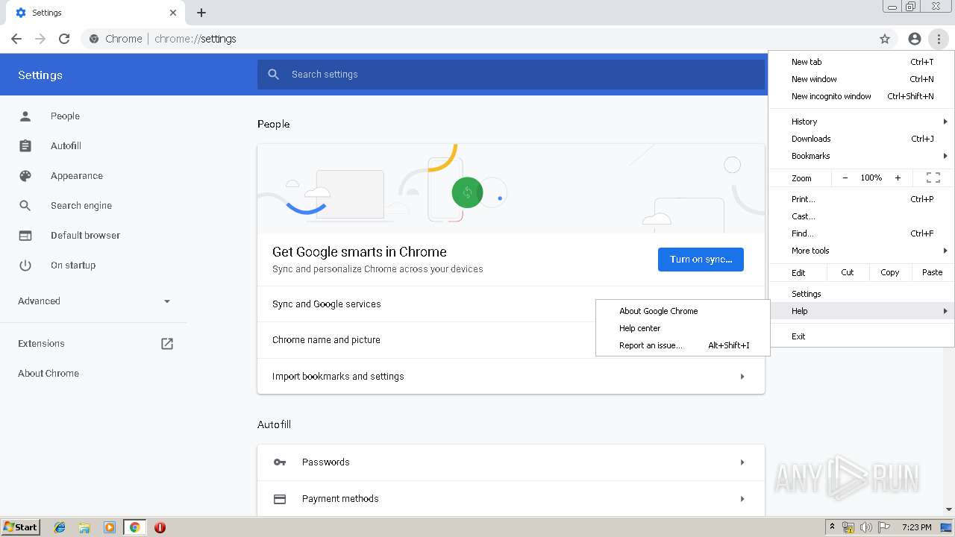Image resolution: width=955 pixels, height=537 pixels.
Task: Open file explorer from the taskbar
Action: click(x=84, y=527)
